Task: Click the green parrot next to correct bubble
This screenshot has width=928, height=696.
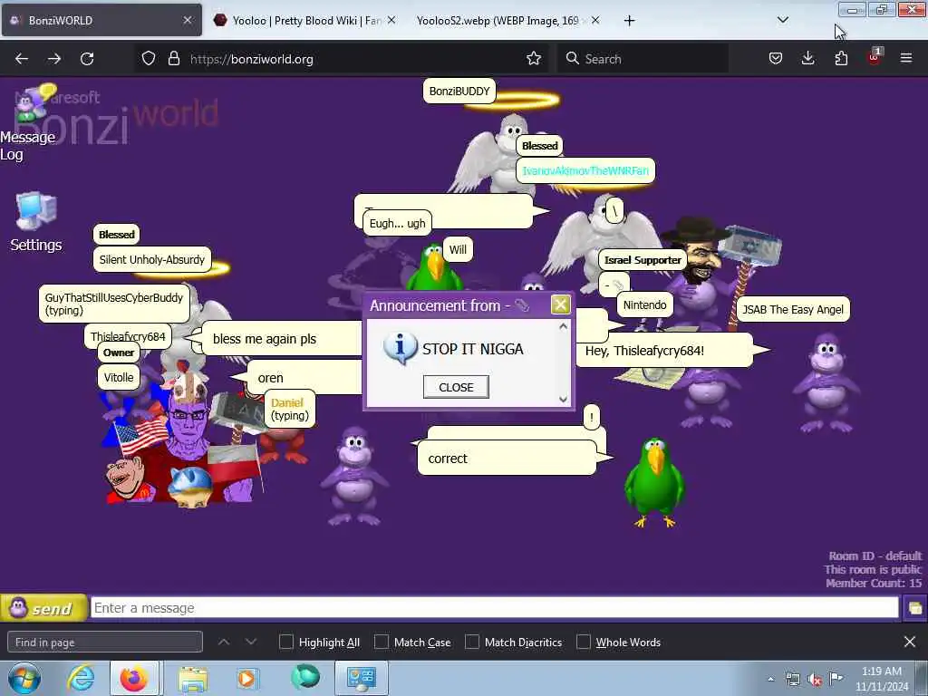Action: point(654,482)
